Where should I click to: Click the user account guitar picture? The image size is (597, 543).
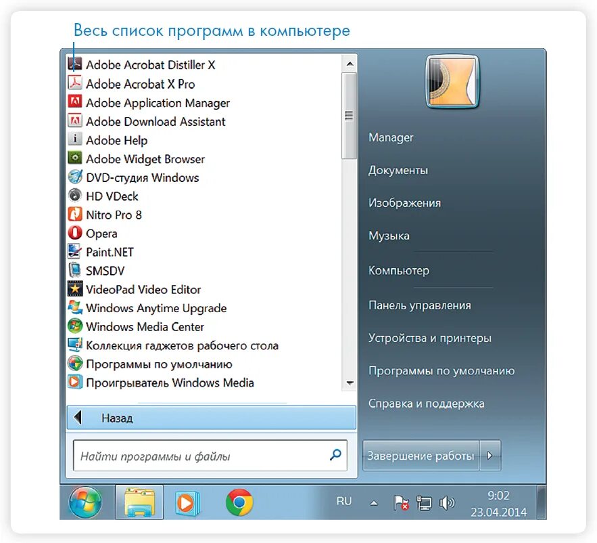pyautogui.click(x=452, y=82)
